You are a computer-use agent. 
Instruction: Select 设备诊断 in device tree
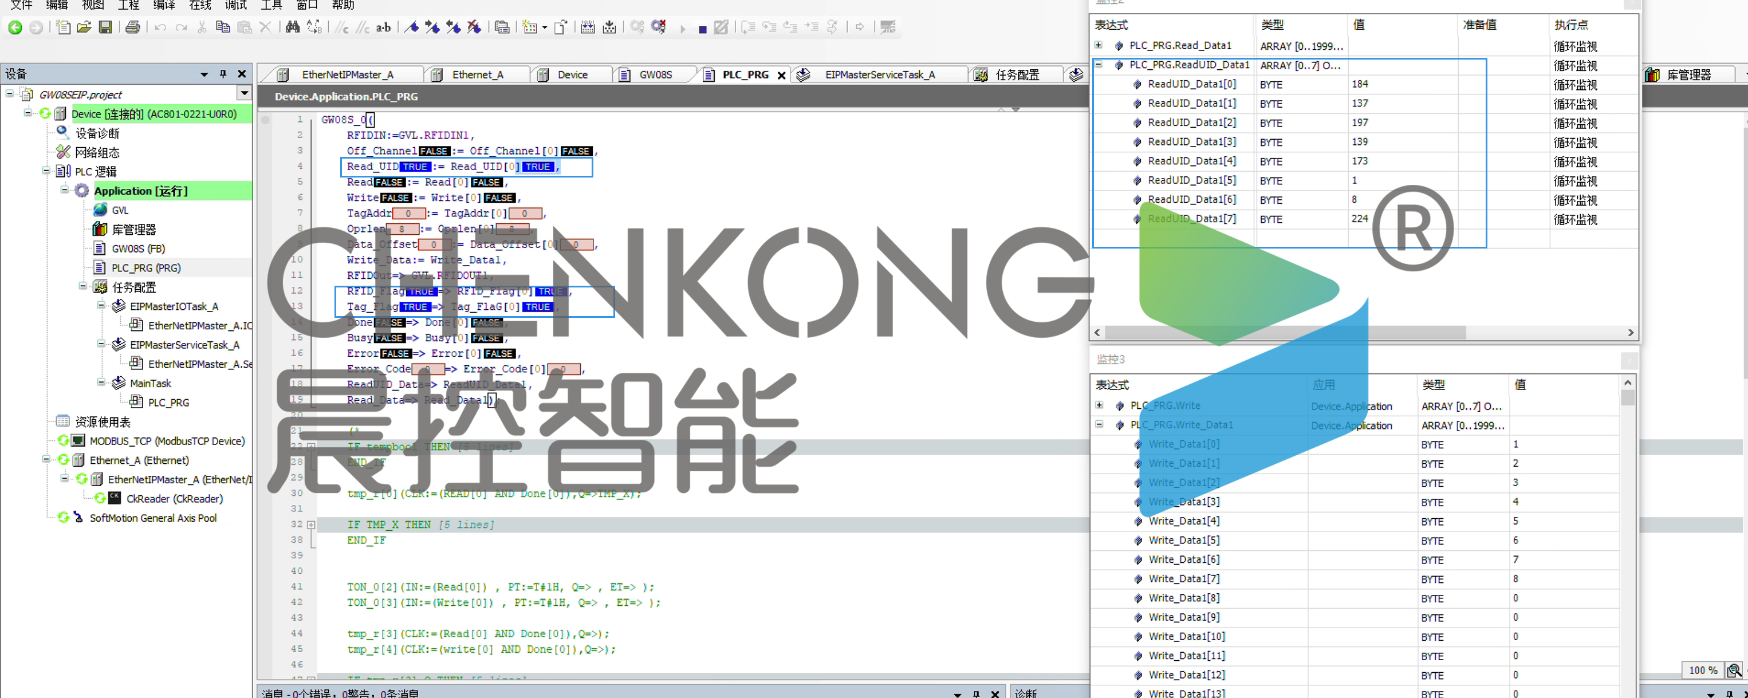click(x=97, y=133)
